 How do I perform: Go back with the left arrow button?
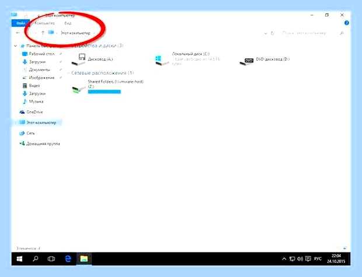(18, 33)
